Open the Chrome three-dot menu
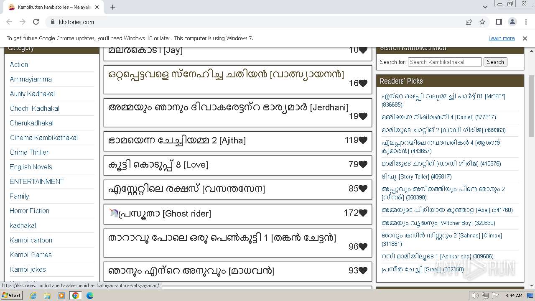535x301 pixels. click(525, 22)
